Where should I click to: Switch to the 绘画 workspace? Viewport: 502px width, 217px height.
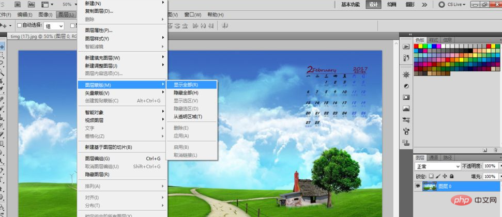pyautogui.click(x=391, y=5)
